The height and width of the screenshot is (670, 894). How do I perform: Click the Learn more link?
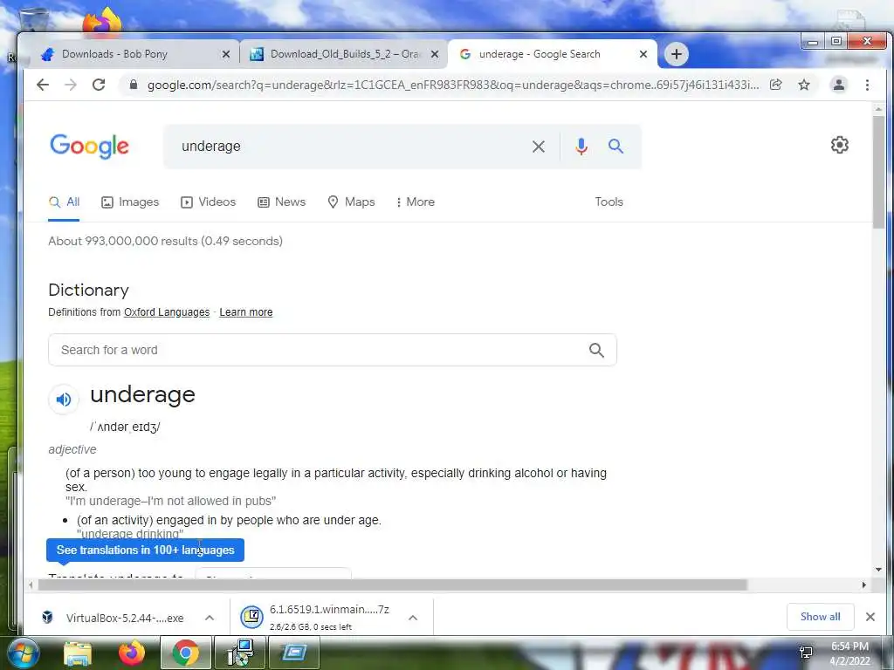click(x=245, y=312)
